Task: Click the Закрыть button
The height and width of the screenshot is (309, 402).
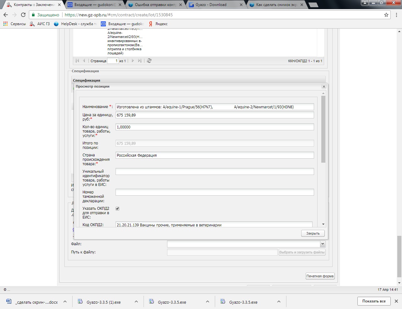Action: tap(313, 233)
